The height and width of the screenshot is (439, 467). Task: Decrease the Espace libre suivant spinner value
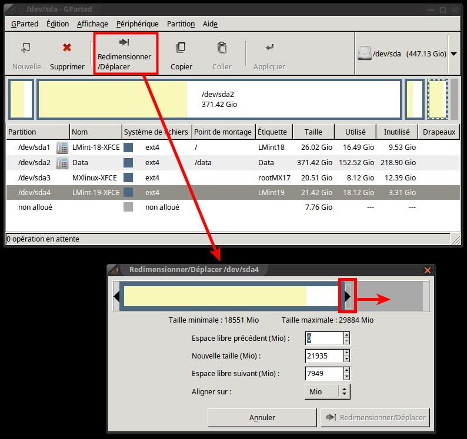pos(346,377)
